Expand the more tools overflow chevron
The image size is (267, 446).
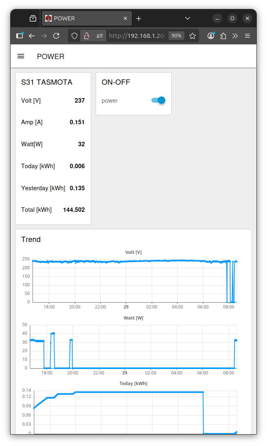pos(235,36)
